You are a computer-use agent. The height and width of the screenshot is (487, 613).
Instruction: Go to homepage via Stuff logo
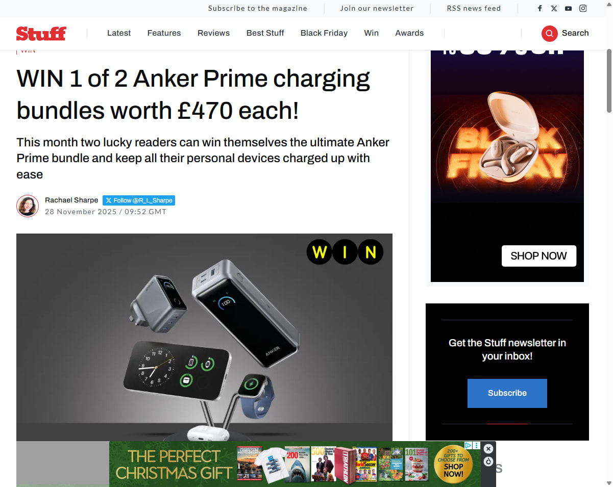[x=41, y=34]
